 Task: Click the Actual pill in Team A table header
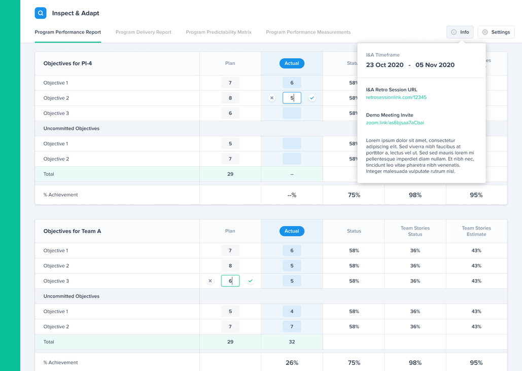pos(292,231)
